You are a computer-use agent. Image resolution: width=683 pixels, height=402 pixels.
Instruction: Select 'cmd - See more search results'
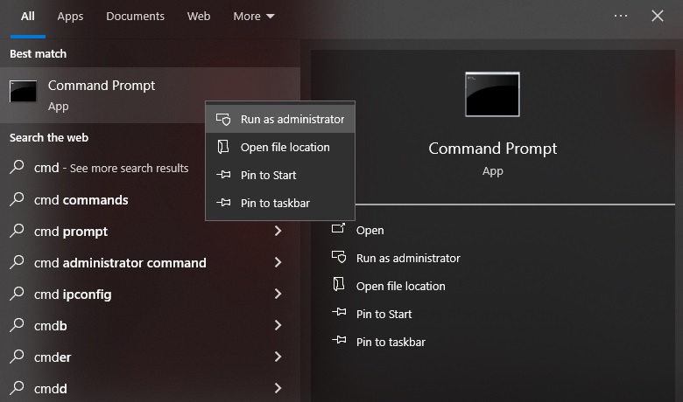point(111,168)
